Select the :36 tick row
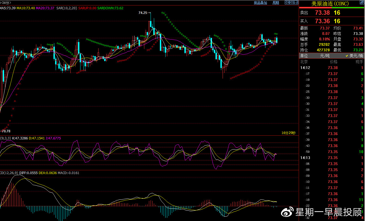This screenshot has width=365, height=221. pyautogui.click(x=332, y=128)
